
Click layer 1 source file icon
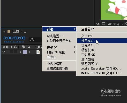click(x=38, y=52)
